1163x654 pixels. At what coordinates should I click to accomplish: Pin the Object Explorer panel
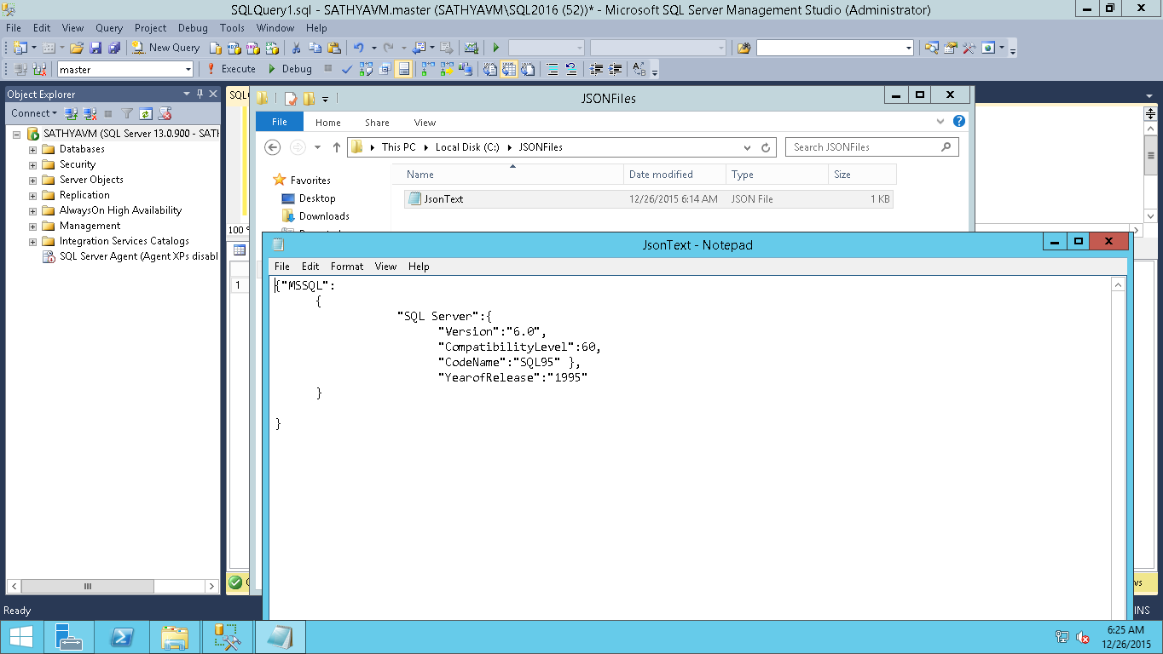[200, 94]
